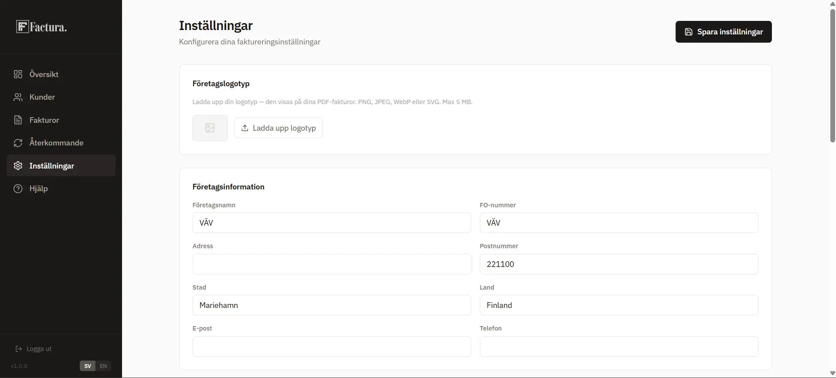Click the logo placeholder thumbnail

[x=210, y=128]
